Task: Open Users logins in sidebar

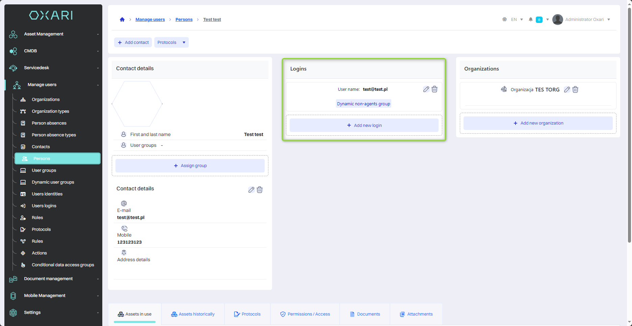Action: 44,206
